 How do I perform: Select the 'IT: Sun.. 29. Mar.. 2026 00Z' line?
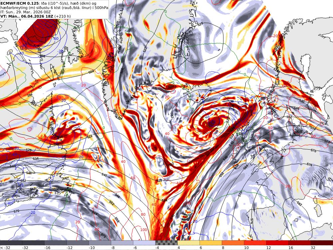25,12
